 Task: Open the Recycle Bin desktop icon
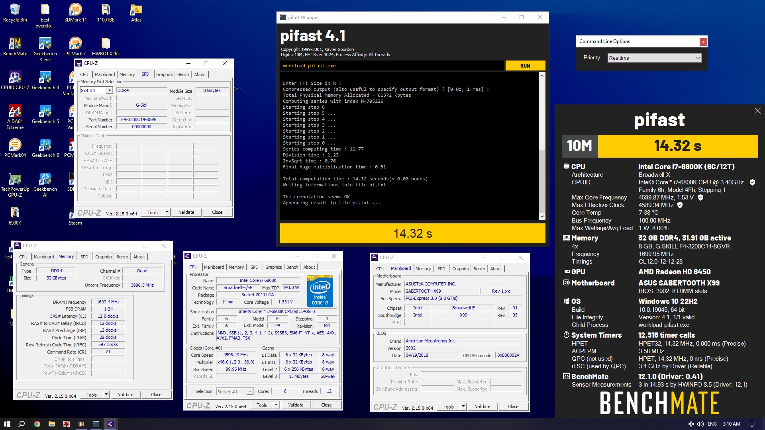(15, 13)
